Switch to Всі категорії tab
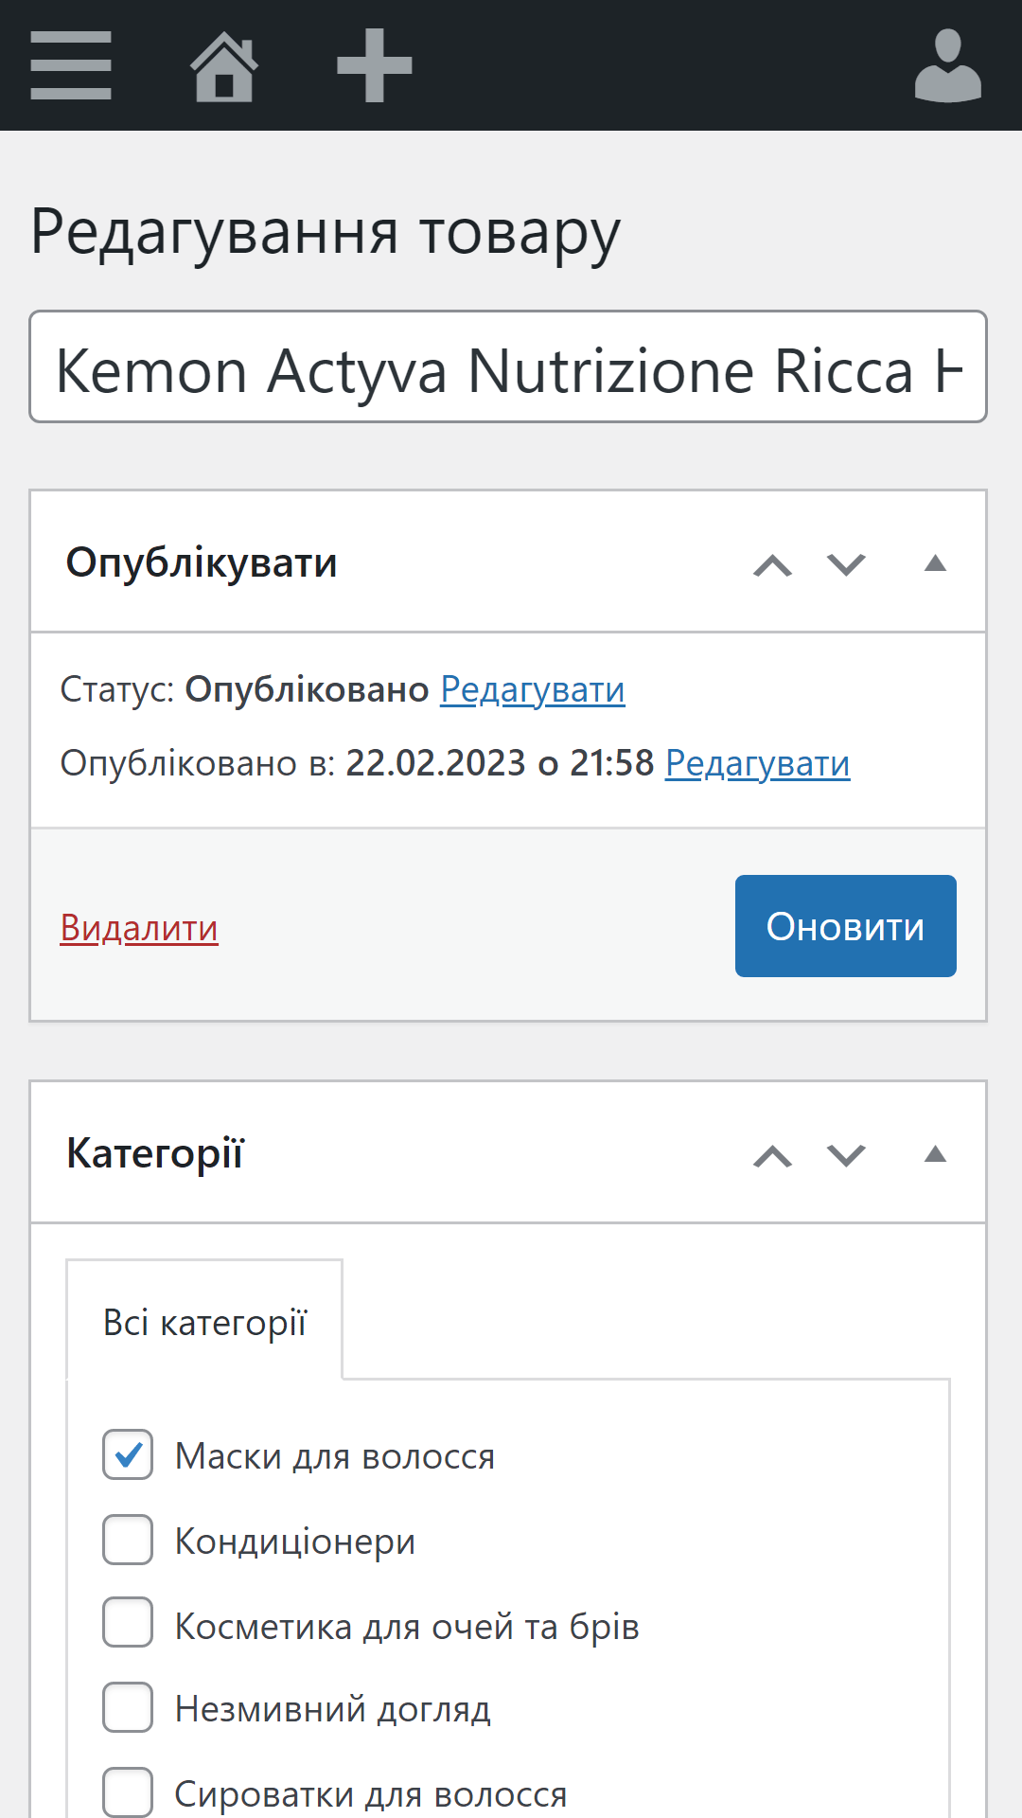 pyautogui.click(x=204, y=1322)
